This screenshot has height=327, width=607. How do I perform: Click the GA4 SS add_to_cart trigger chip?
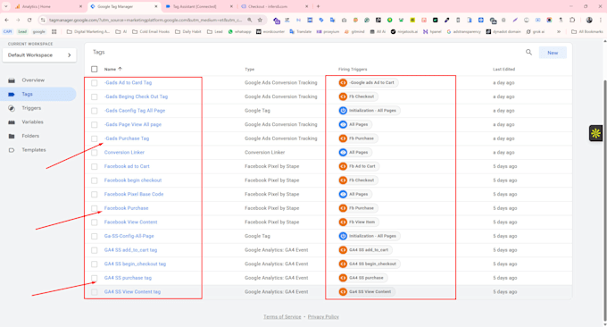point(365,250)
